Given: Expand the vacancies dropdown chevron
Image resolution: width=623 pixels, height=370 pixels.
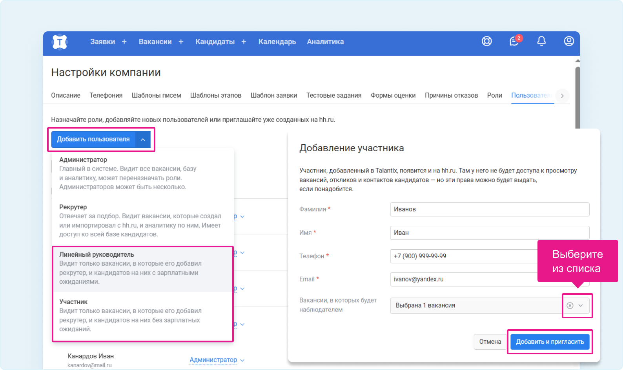Looking at the screenshot, I should pyautogui.click(x=581, y=306).
